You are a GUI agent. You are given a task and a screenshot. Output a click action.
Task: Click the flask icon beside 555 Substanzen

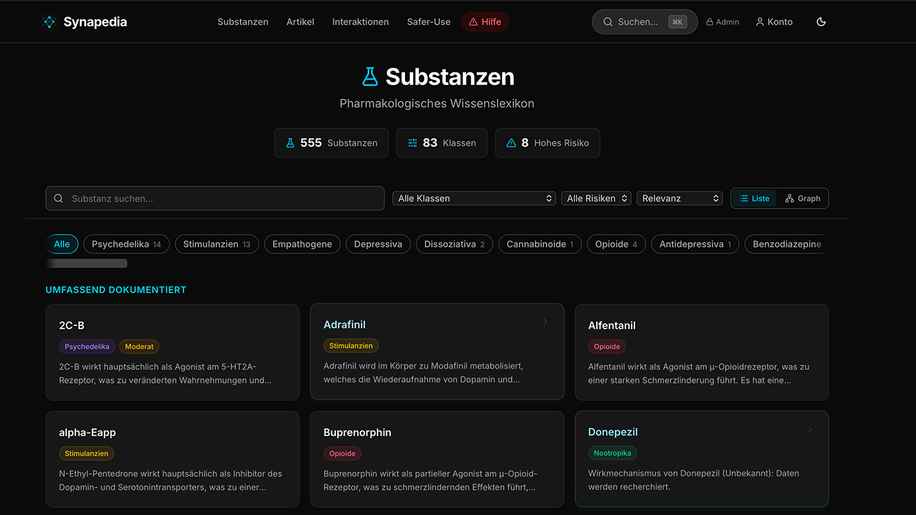coord(290,142)
